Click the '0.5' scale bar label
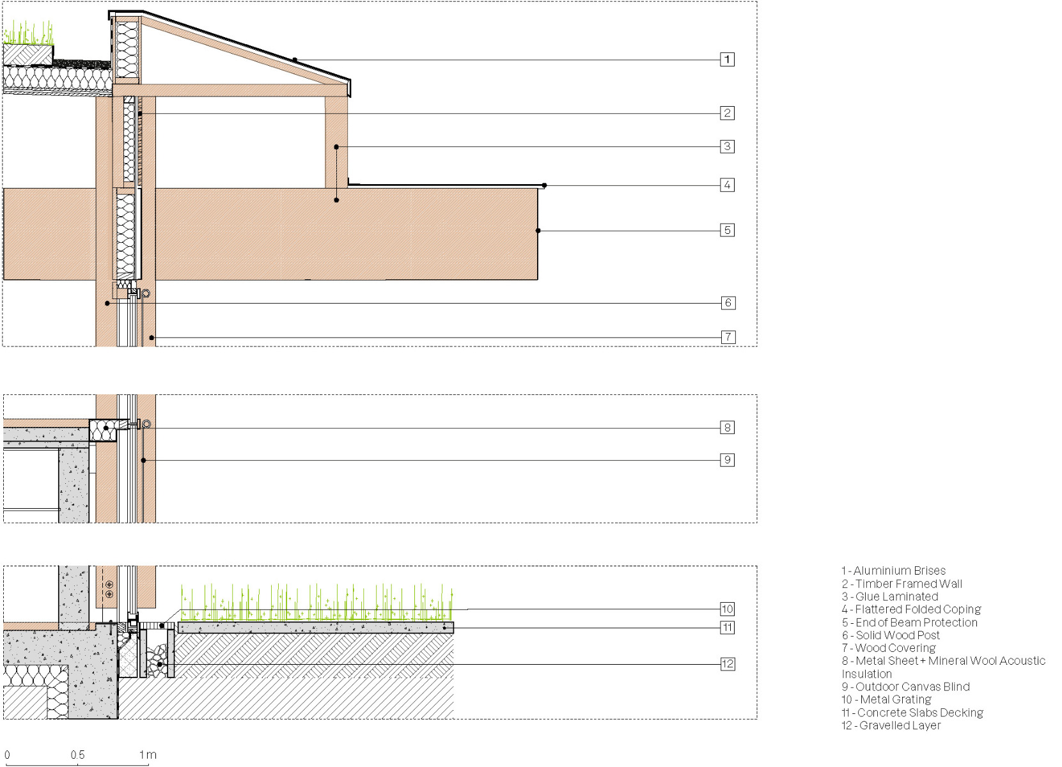This screenshot has width=1062, height=767. tap(77, 755)
